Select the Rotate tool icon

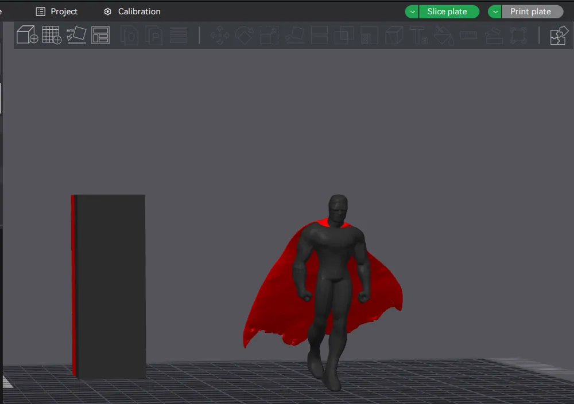tap(245, 35)
